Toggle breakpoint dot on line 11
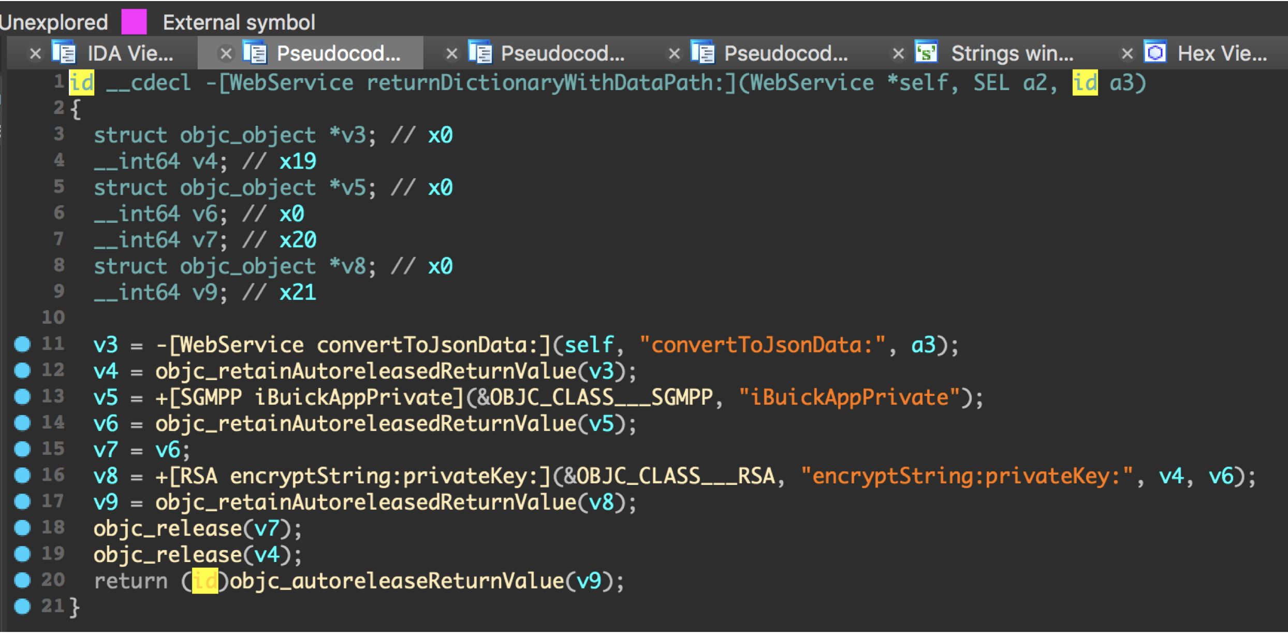 point(22,344)
